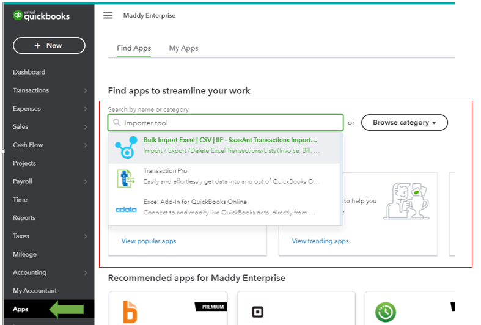Open Projects in the sidebar
The height and width of the screenshot is (325, 481).
[24, 163]
